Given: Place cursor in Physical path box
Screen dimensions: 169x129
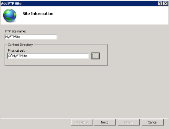Looking at the screenshot, I should pos(48,56).
